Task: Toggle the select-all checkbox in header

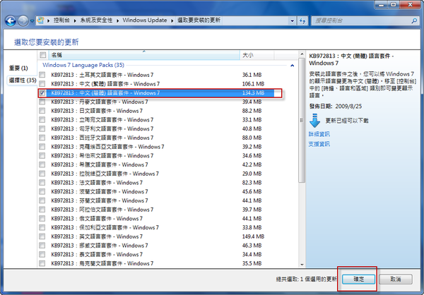Action: [42, 55]
